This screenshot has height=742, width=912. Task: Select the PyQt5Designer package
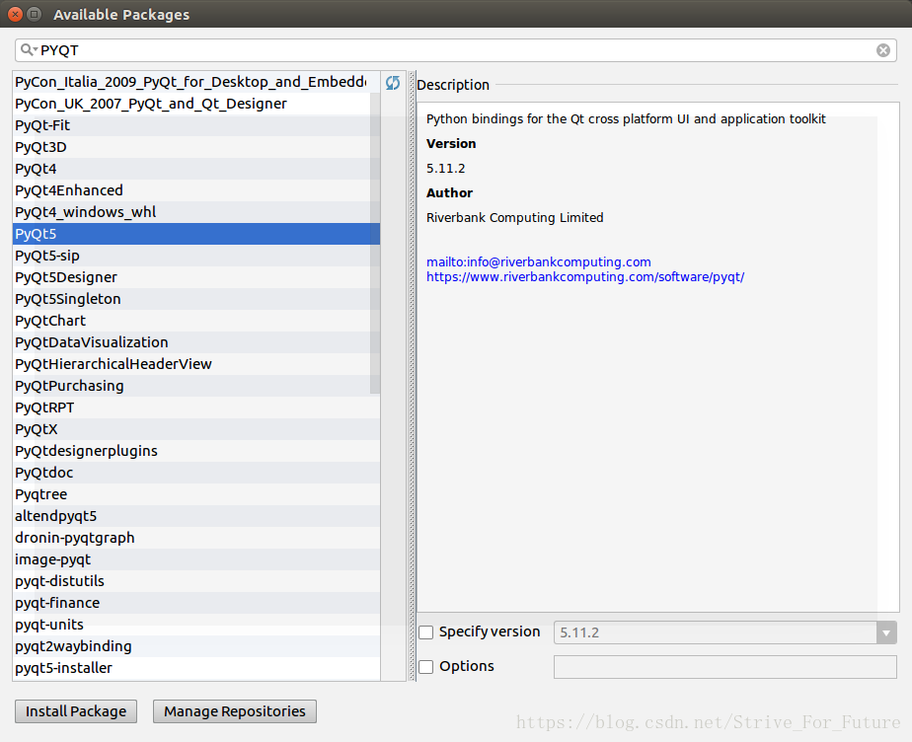tap(196, 277)
